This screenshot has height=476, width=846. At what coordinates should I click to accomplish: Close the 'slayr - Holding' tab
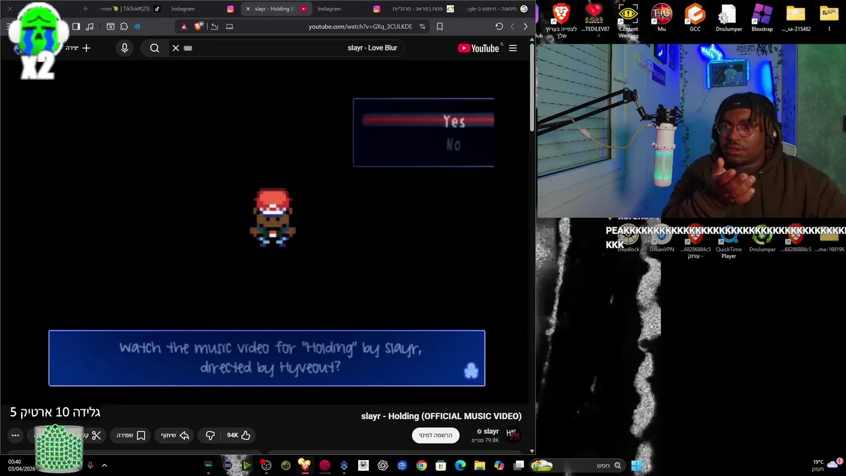pos(248,9)
